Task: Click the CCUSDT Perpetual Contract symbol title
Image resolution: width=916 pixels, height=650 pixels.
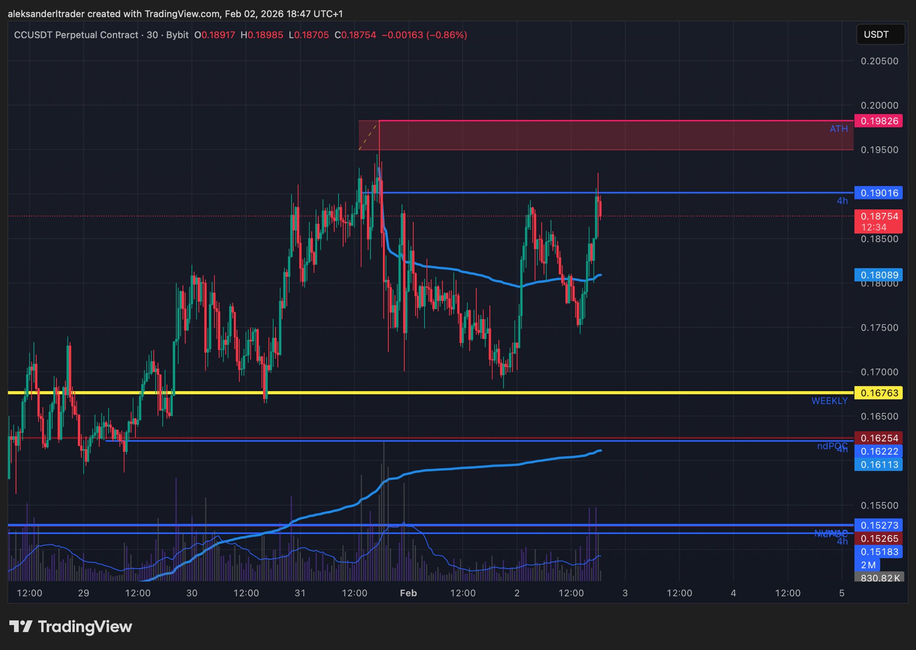Action: click(x=76, y=35)
